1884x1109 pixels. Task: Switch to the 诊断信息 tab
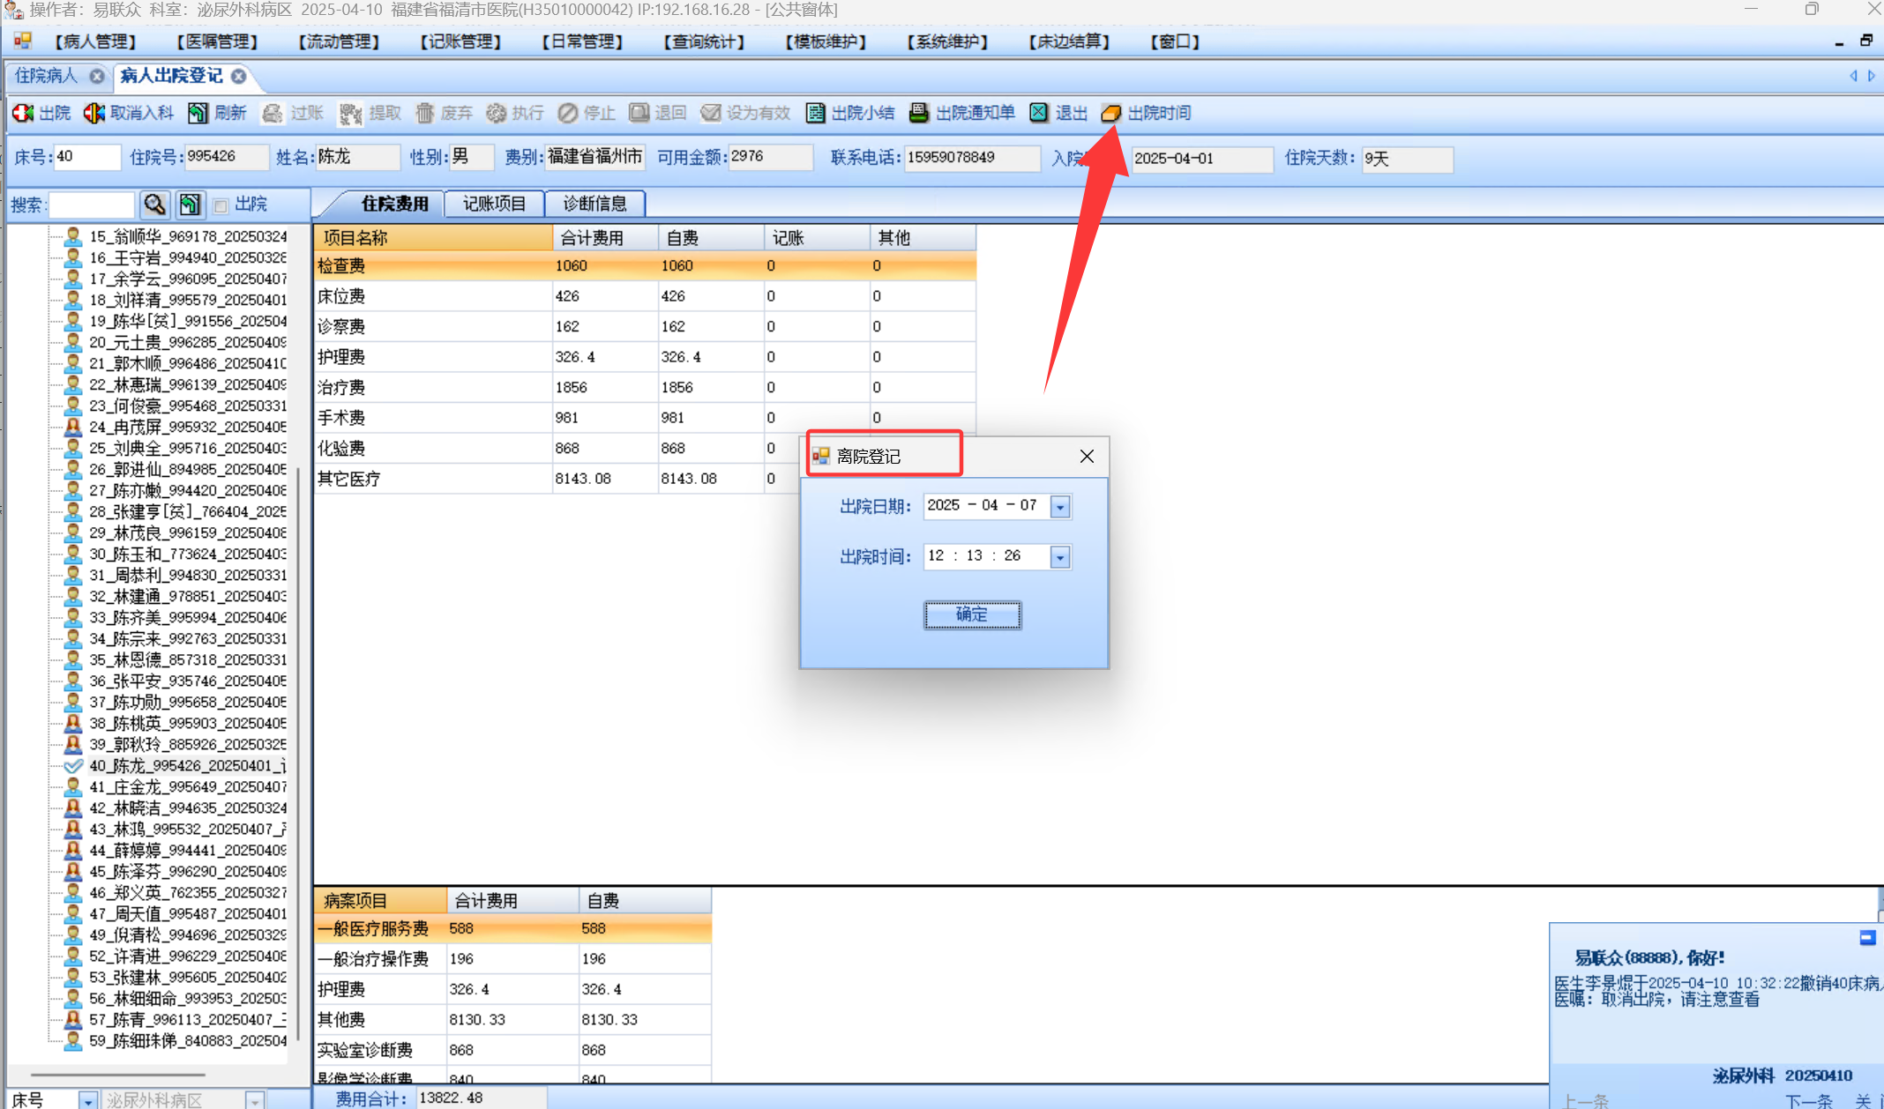point(594,204)
